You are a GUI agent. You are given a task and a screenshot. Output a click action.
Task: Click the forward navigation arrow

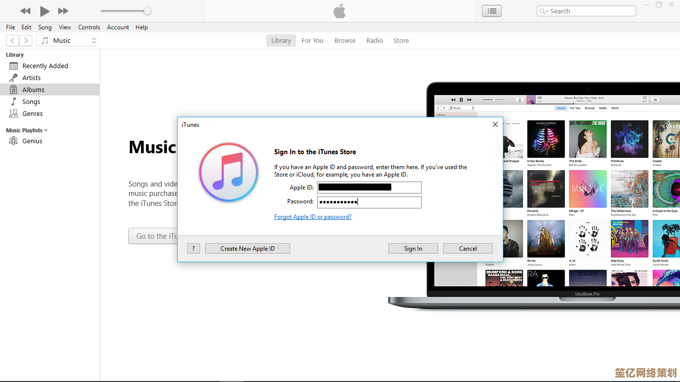(26, 41)
